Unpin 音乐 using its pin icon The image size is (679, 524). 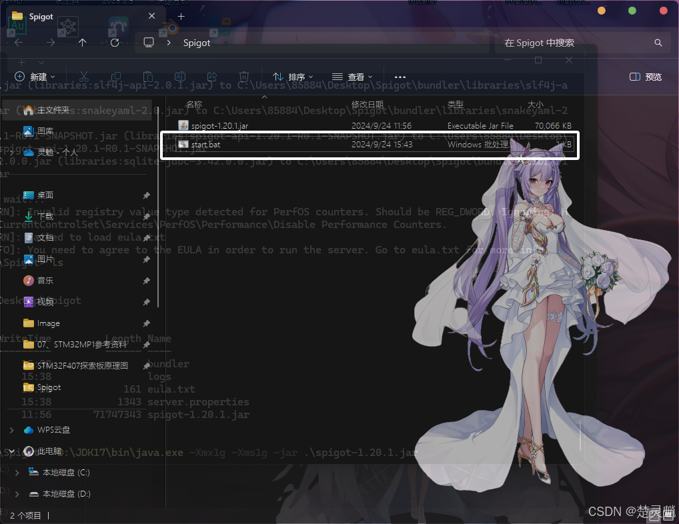(146, 281)
